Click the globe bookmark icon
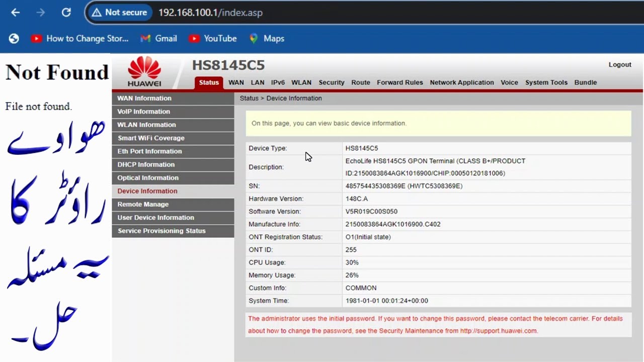The height and width of the screenshot is (362, 644). [x=14, y=38]
